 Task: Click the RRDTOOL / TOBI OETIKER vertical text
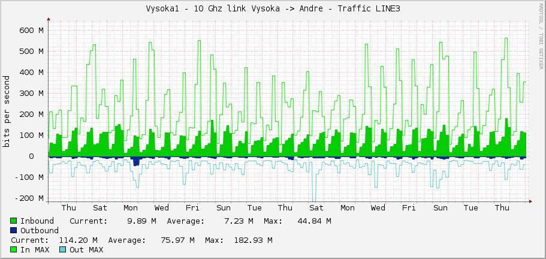541,36
